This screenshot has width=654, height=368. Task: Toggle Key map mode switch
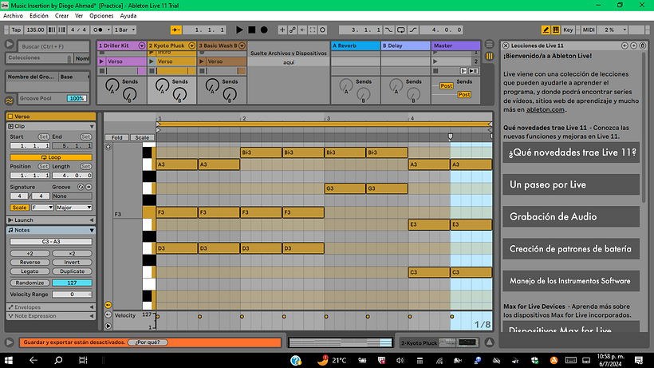(568, 30)
